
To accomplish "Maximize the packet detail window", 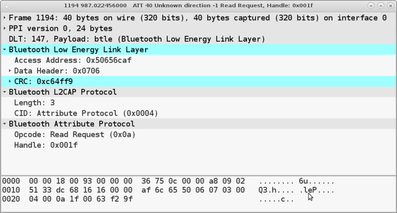I will [380, 5].
